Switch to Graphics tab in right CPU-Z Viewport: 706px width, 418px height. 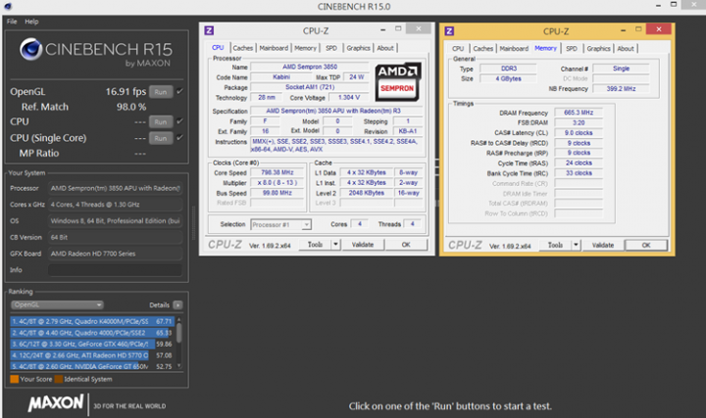point(598,48)
